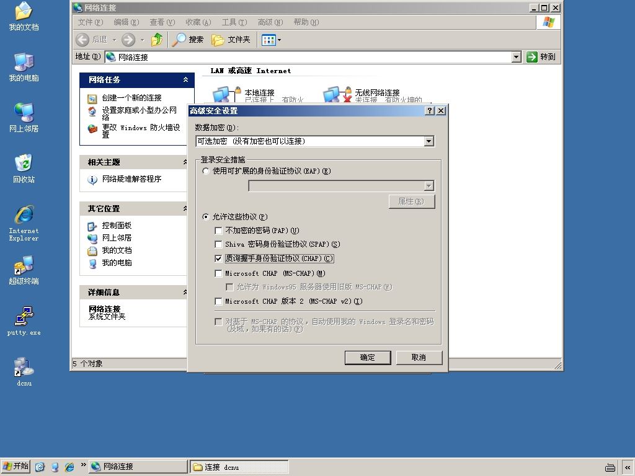Click the help question mark in dialog title
Viewport: 635px width, 476px height.
coord(430,110)
